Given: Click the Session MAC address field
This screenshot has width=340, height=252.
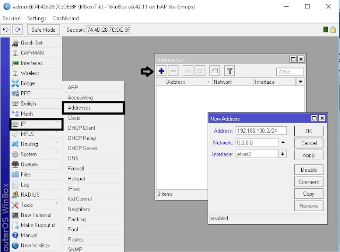Looking at the screenshot, I should click(108, 30).
